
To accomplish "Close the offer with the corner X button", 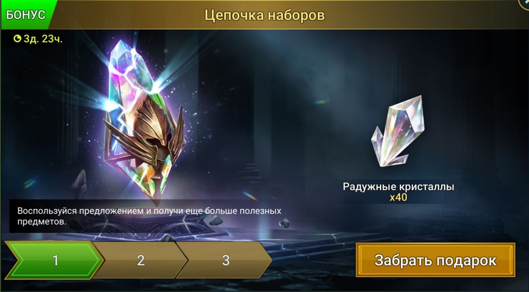I will (524, 4).
